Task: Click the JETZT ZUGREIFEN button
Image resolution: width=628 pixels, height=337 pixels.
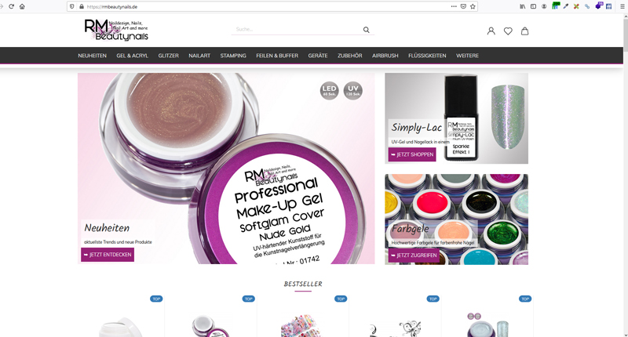Action: [414, 255]
